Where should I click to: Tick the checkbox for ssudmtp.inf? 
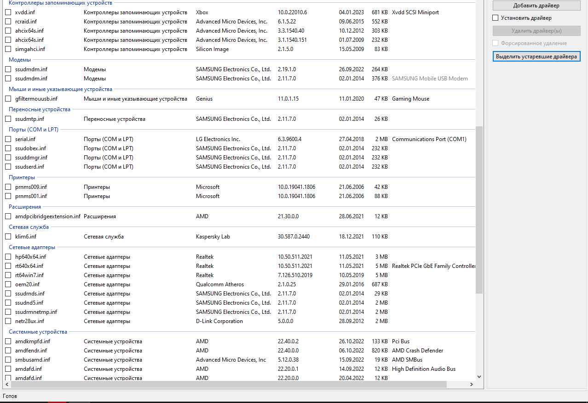coord(8,119)
